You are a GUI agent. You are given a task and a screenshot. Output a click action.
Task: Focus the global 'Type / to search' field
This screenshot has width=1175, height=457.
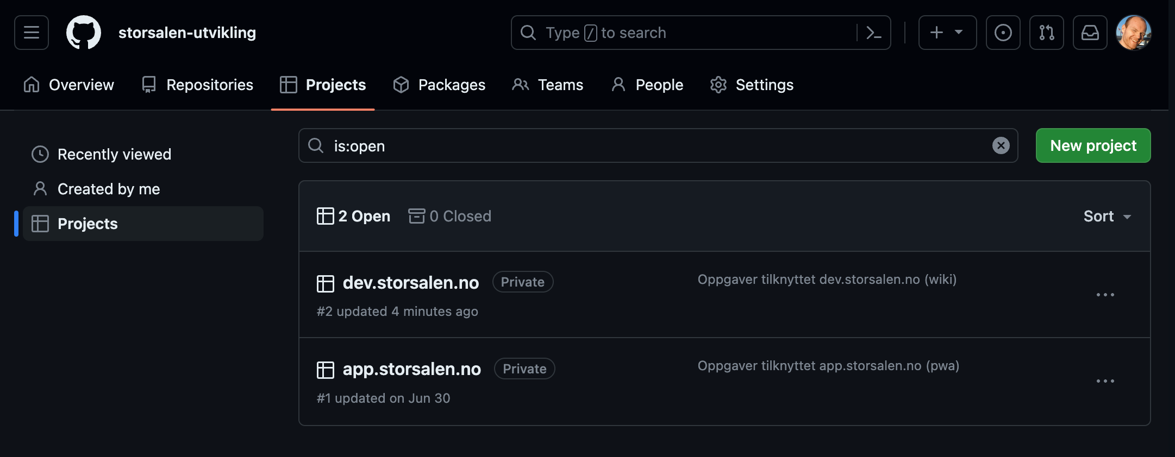click(x=701, y=33)
